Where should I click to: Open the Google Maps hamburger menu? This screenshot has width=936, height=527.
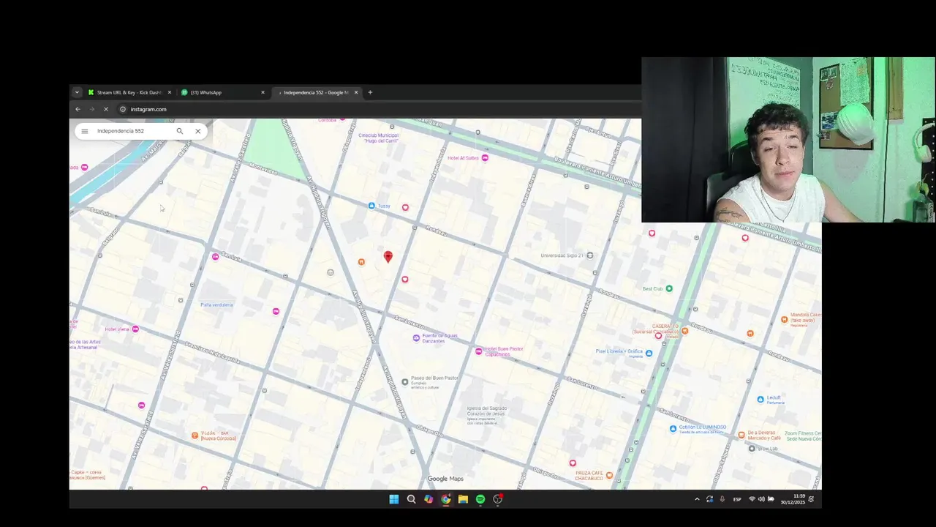pos(84,131)
